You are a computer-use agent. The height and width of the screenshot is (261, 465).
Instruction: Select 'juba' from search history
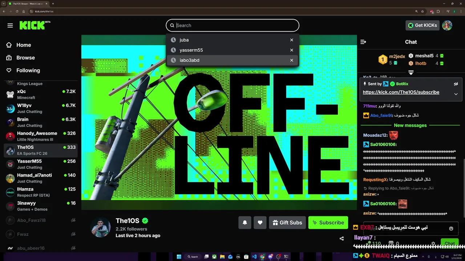pos(232,40)
